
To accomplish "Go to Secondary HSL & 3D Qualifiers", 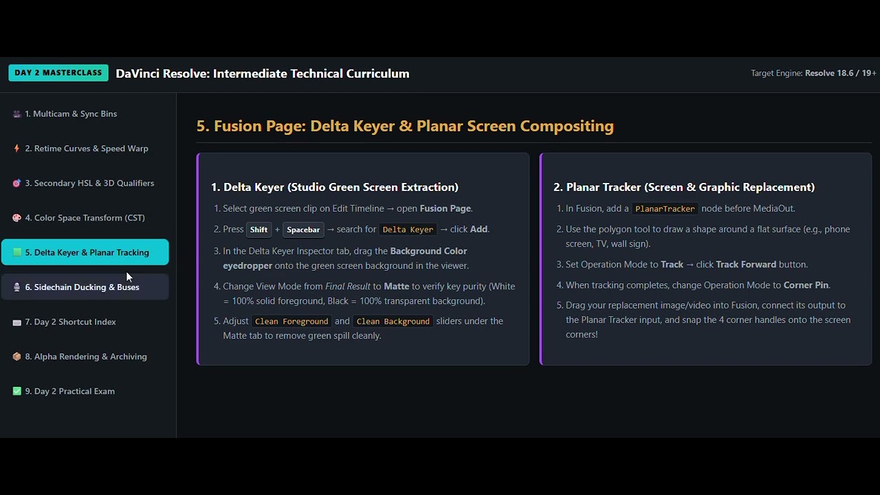I will click(x=85, y=183).
